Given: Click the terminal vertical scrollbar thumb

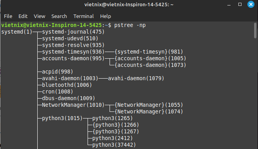Looking at the screenshot, I should (255, 31).
